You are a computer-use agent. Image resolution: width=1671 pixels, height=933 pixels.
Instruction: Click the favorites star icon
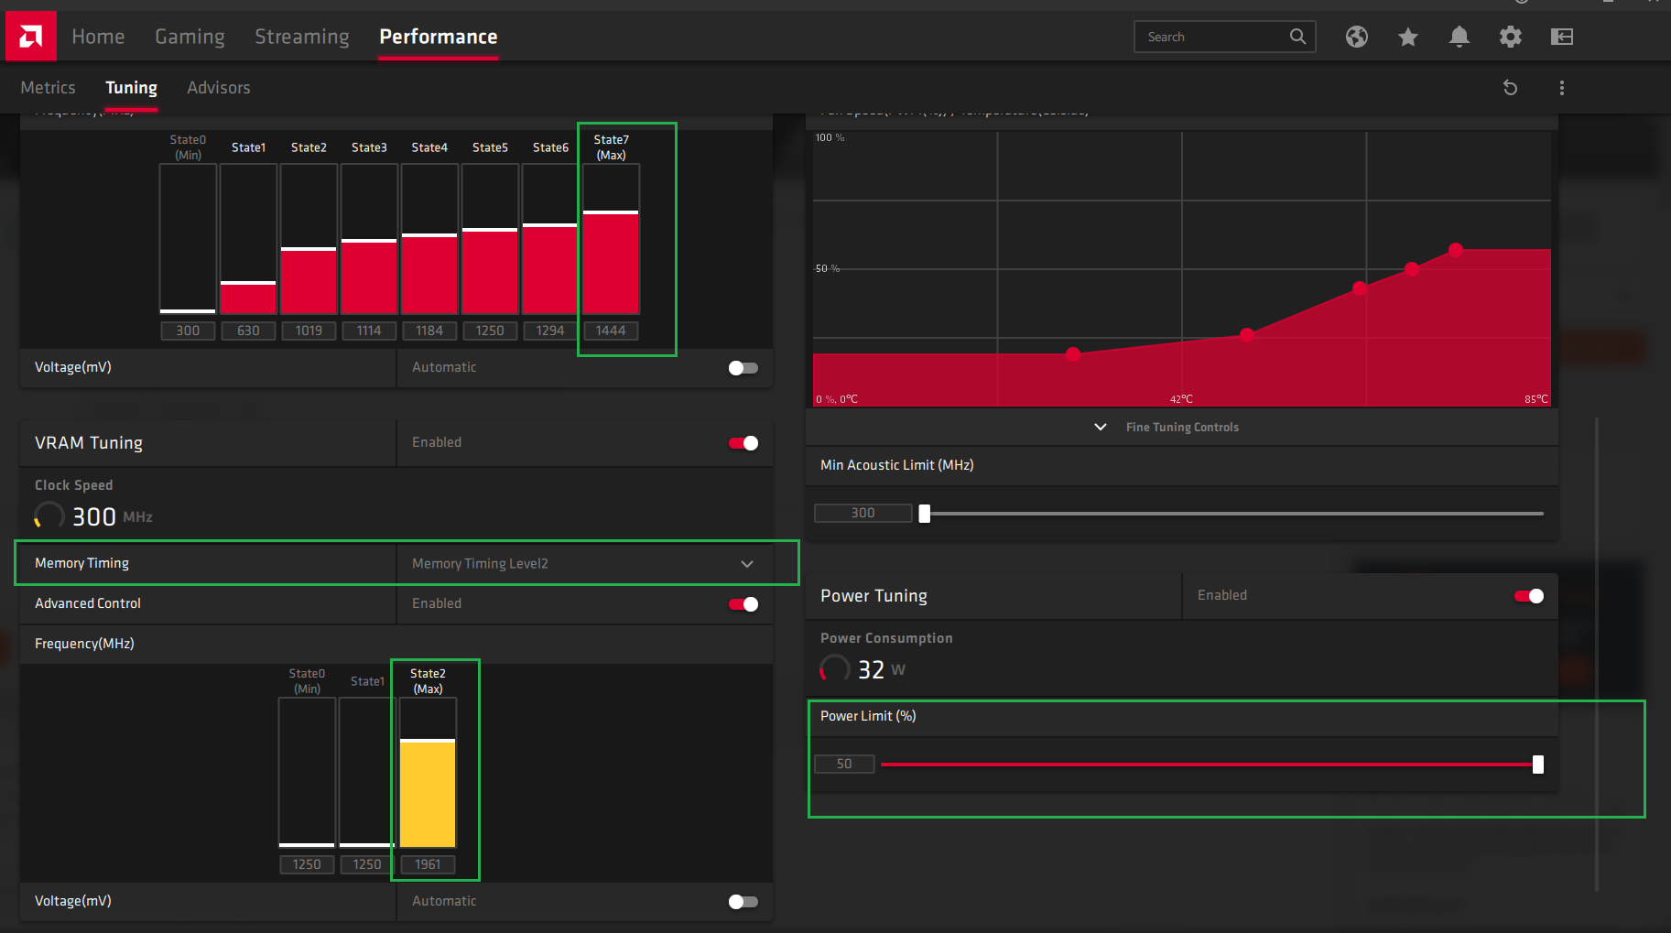[1407, 37]
